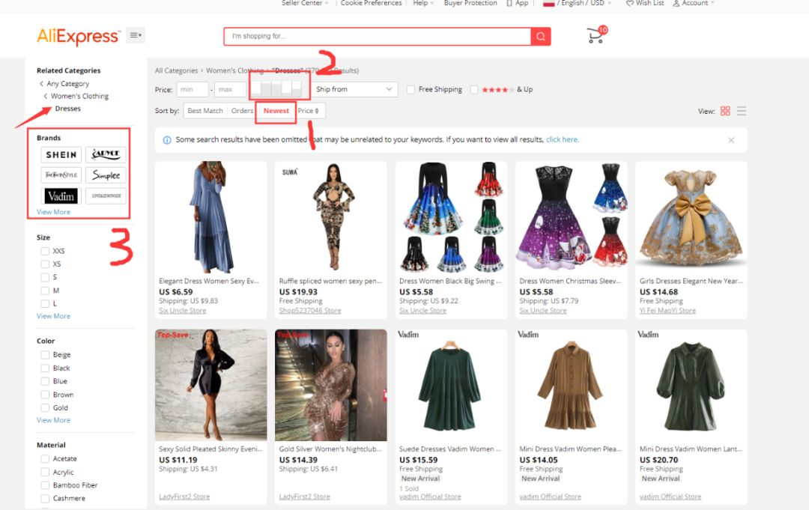
Task: Open Shop5237046 Store link
Action: click(310, 311)
